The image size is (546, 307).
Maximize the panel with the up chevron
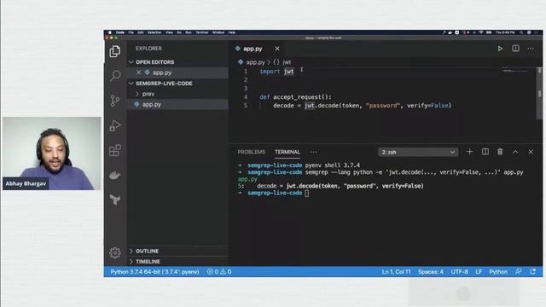click(x=515, y=152)
